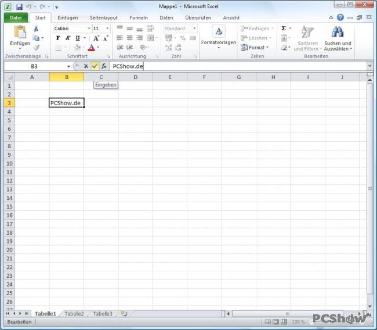The width and height of the screenshot is (377, 330).
Task: Select the Tabelle2 sheet tab
Action: [x=74, y=314]
